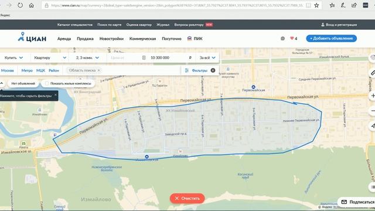The height and width of the screenshot is (211, 375).
Task: Open Поиск по карте link
Action: pos(110,25)
